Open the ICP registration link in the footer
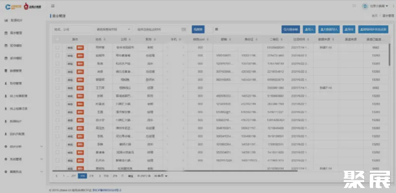The width and height of the screenshot is (396, 193). click(x=107, y=190)
